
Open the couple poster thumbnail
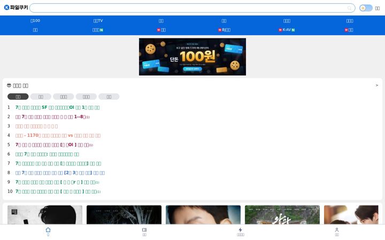point(351,215)
